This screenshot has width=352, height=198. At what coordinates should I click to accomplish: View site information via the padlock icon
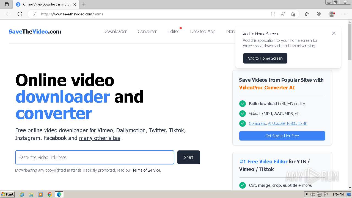click(35, 14)
